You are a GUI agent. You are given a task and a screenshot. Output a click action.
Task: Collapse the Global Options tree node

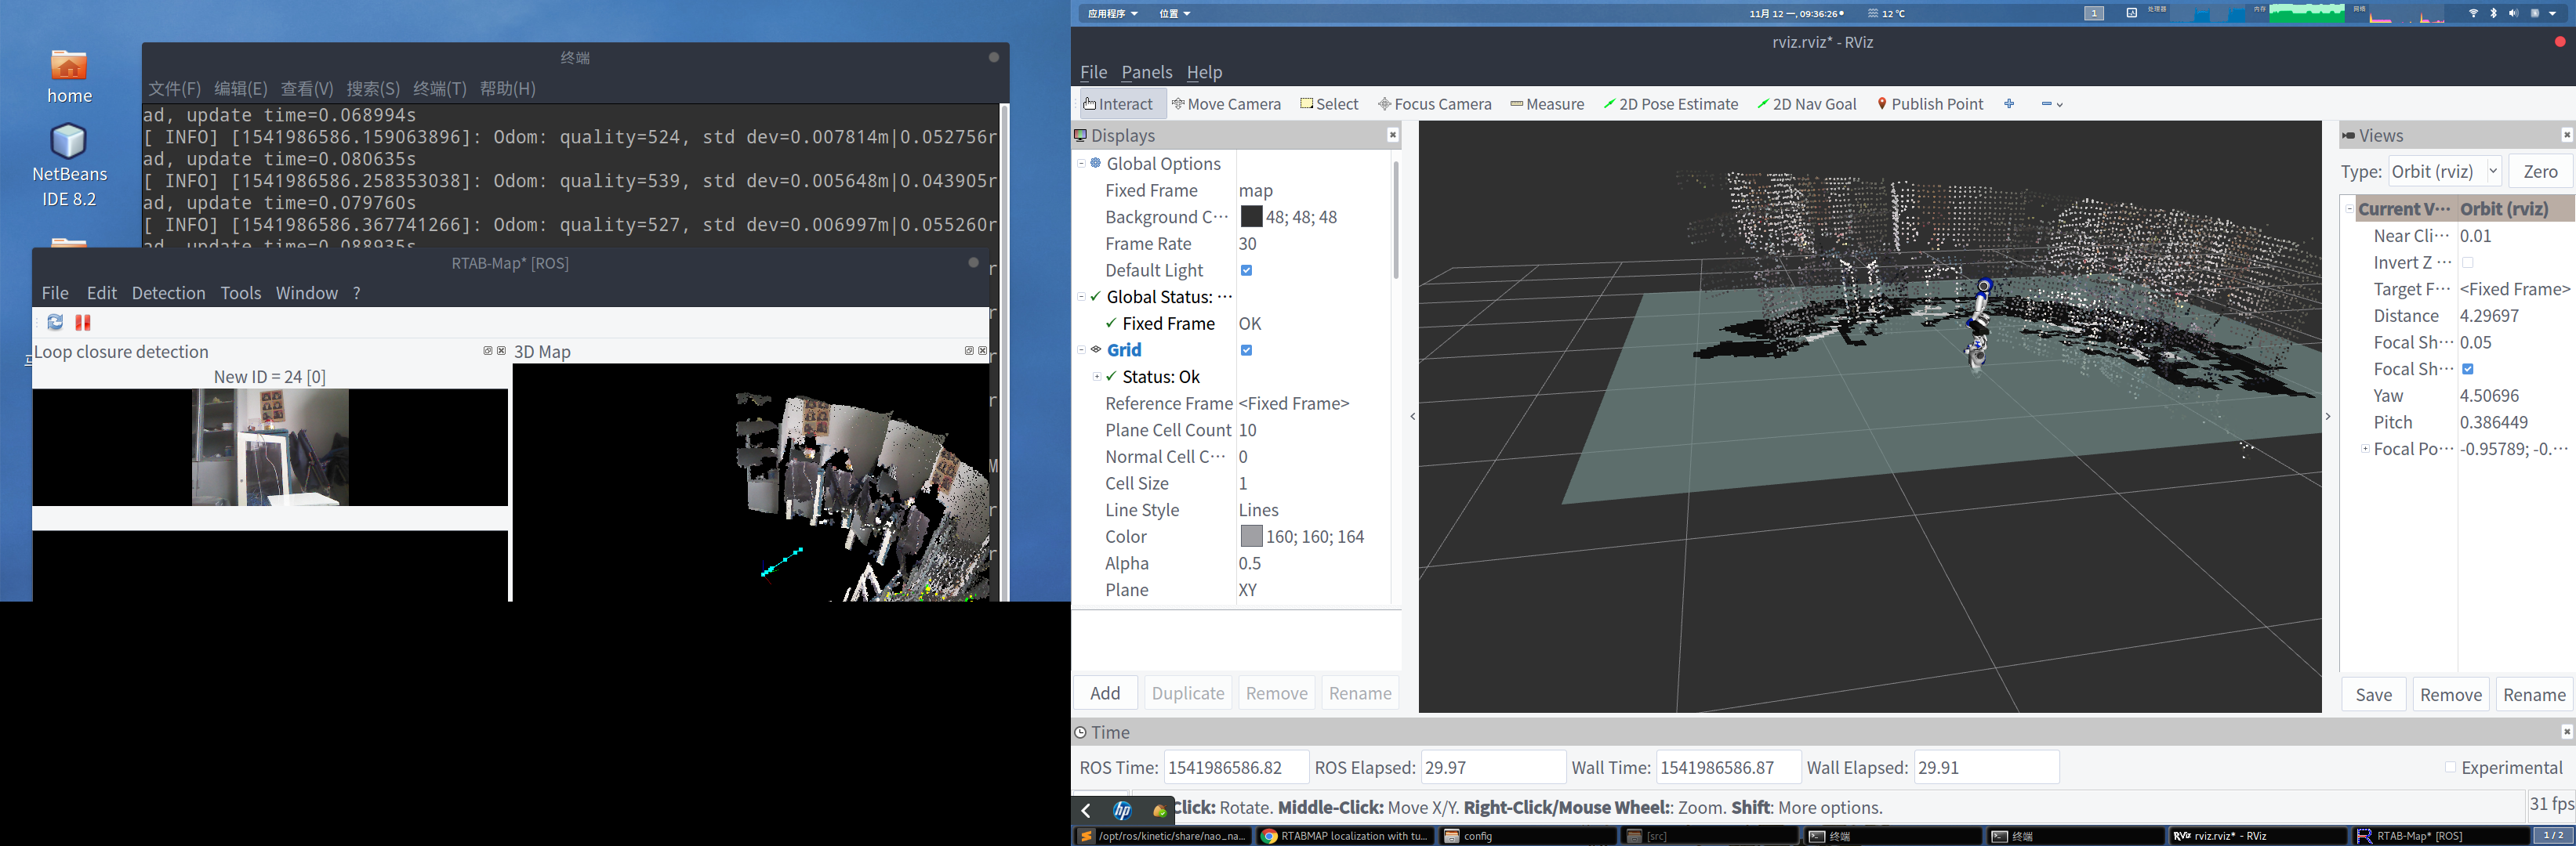pos(1081,164)
